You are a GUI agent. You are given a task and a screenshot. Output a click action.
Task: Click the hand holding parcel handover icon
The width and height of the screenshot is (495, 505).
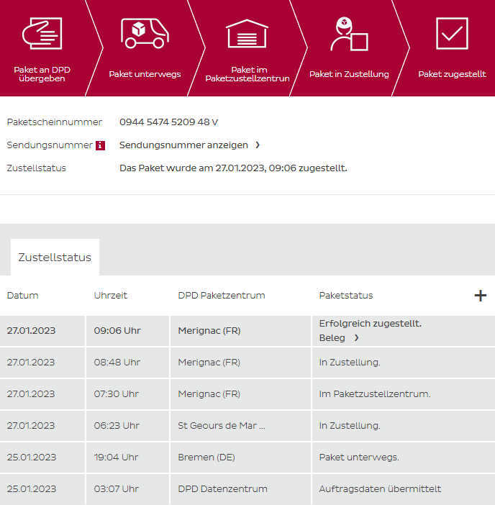[42, 32]
